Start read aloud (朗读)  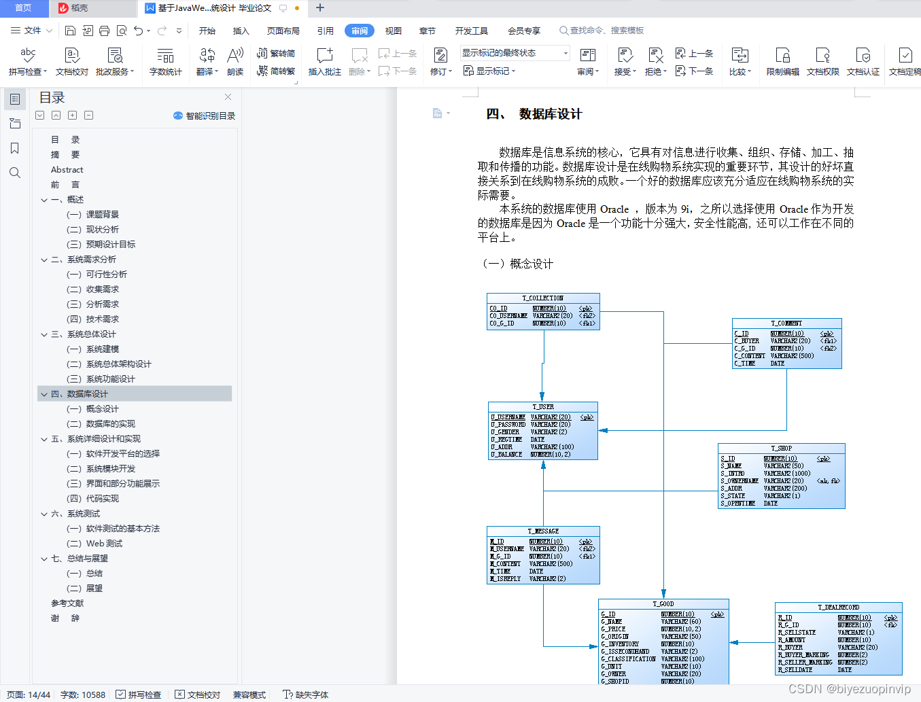[235, 61]
